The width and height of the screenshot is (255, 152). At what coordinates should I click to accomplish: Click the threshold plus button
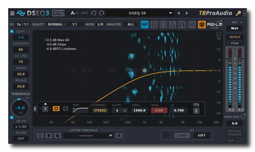point(27,98)
